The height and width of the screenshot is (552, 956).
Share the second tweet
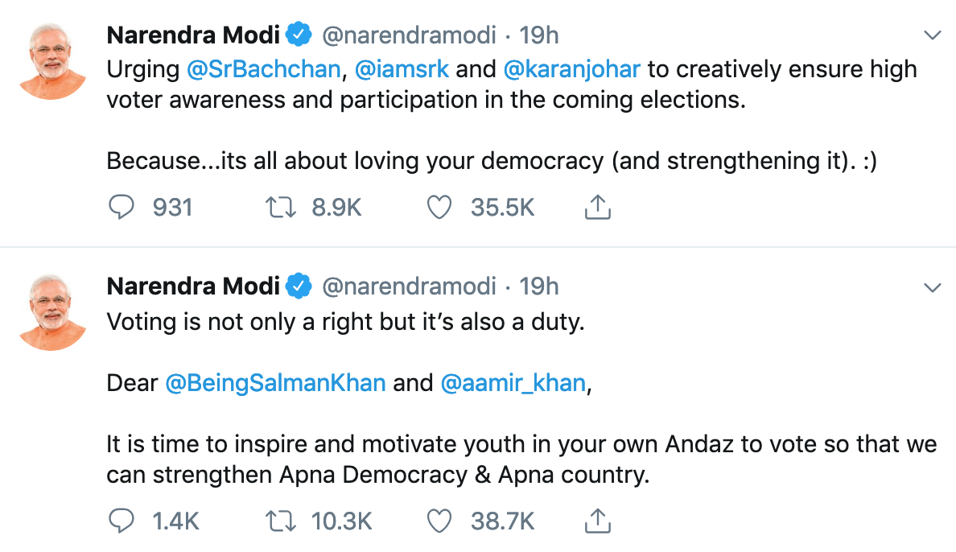[597, 521]
